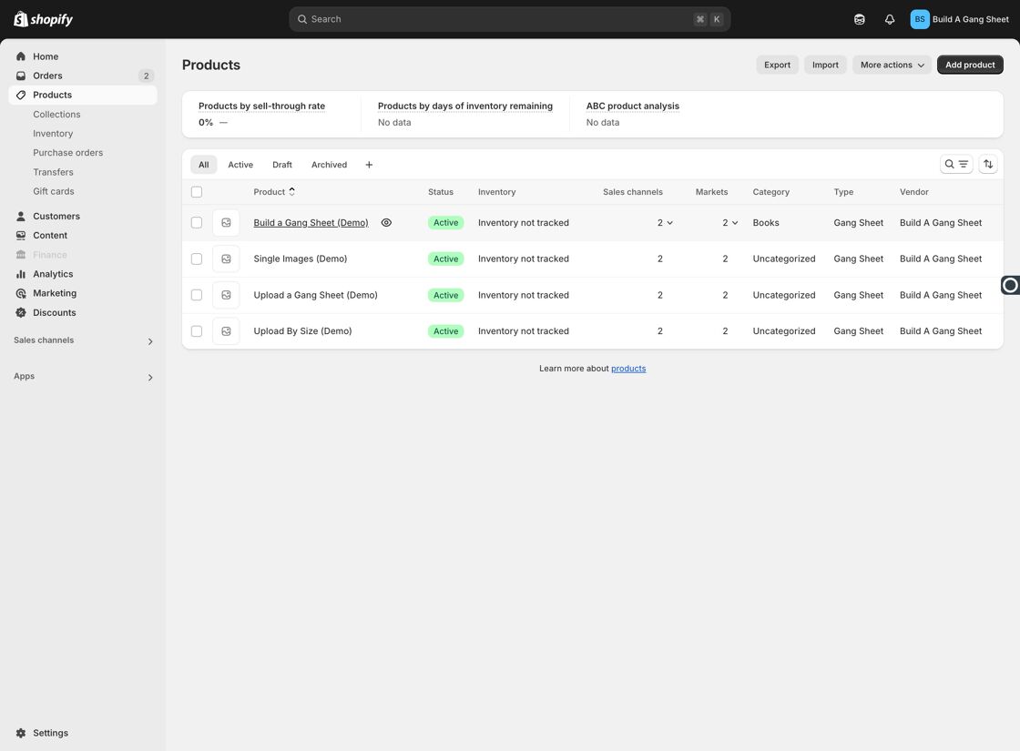Viewport: 1020px width, 751px height.
Task: Switch to the Active tab
Action: tap(240, 165)
